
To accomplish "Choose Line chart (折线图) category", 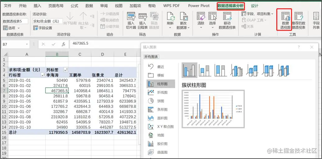I will tap(161, 92).
